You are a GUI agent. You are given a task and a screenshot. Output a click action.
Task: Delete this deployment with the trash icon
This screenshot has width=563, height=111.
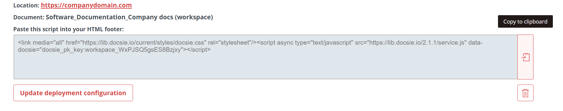point(525,93)
